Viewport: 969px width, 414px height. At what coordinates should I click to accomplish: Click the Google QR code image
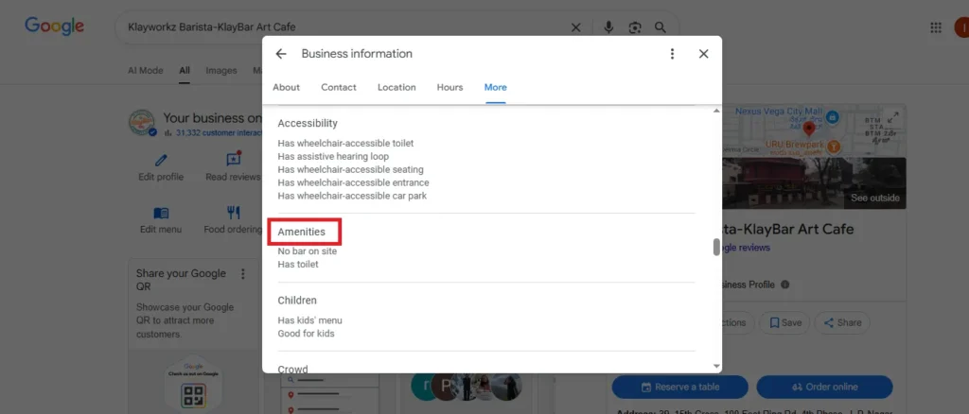[193, 395]
